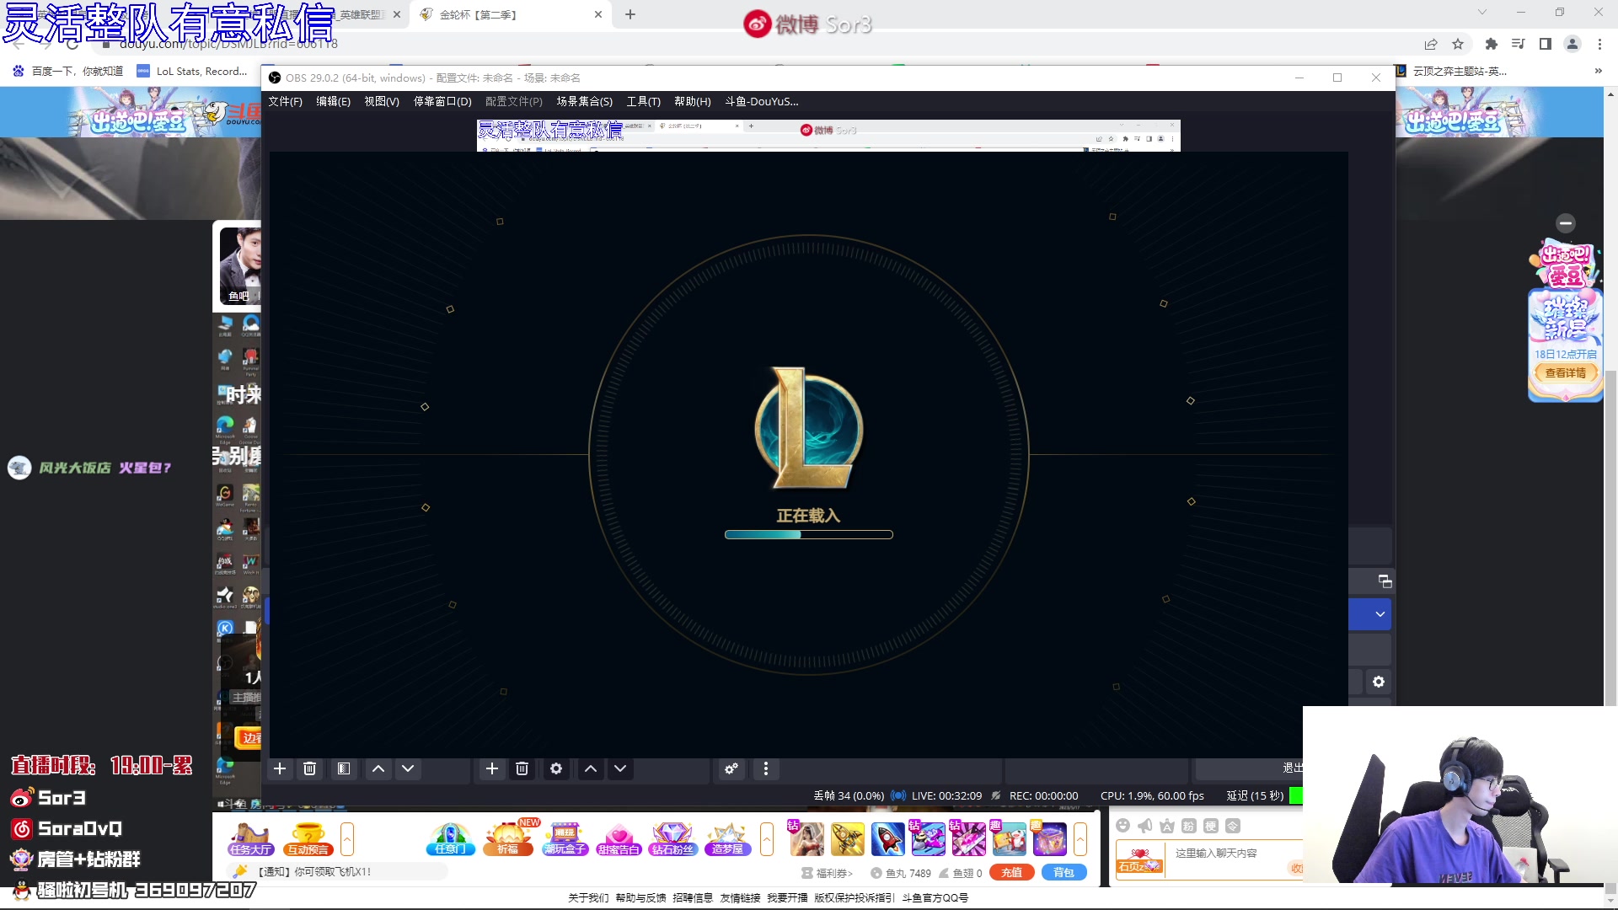The image size is (1618, 910).
Task: Select the red rocket gift
Action: point(887,839)
